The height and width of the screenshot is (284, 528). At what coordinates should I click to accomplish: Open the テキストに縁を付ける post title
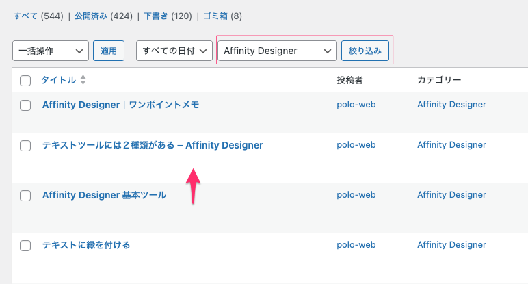point(86,245)
